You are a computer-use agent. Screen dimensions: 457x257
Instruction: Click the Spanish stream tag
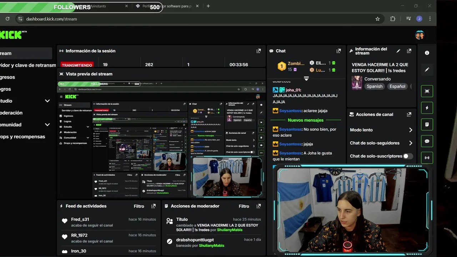375,86
